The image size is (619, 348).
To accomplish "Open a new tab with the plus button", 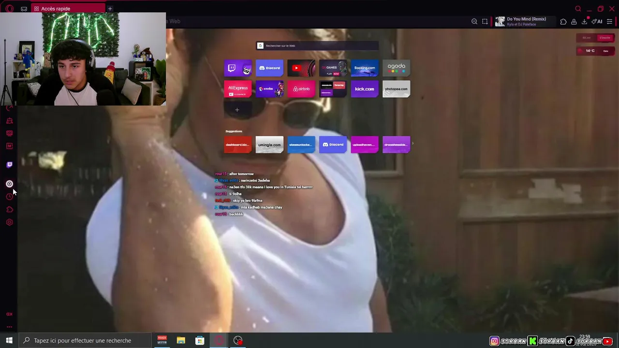I will coord(110,9).
